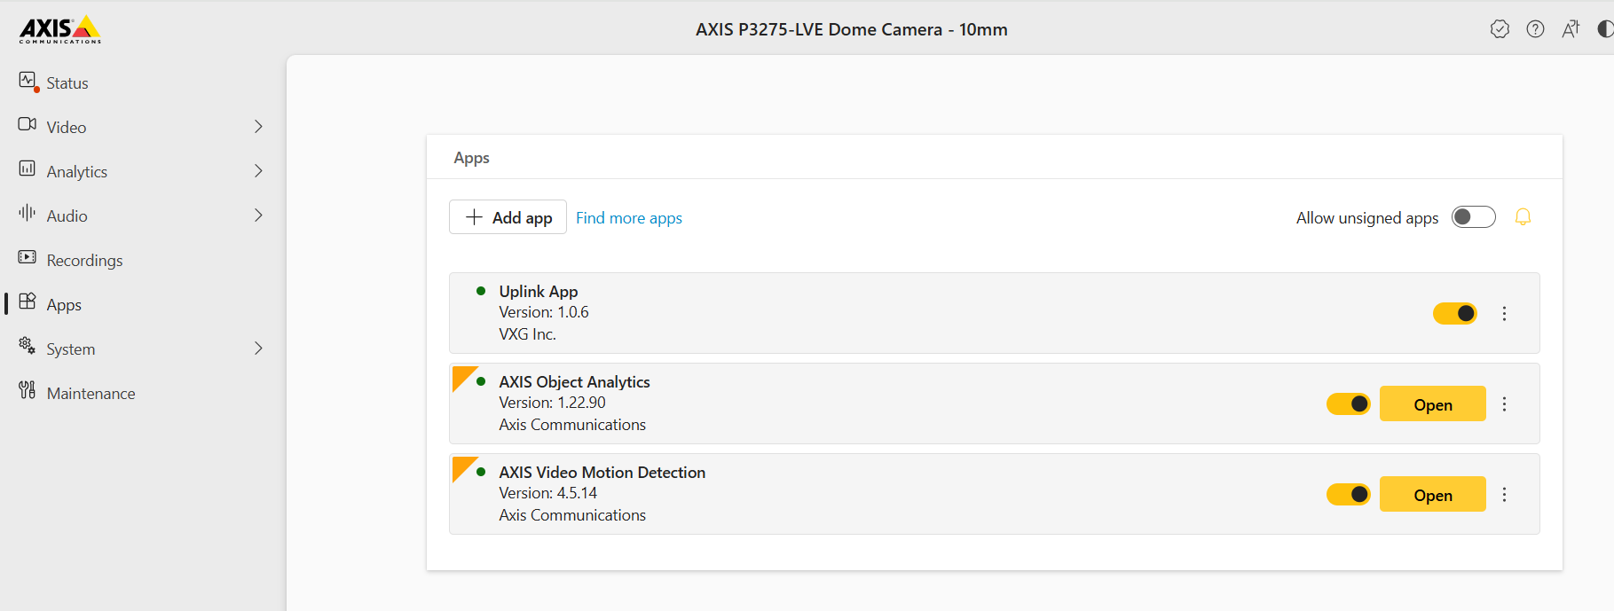Click the verification badge icon in header
This screenshot has width=1614, height=611.
tap(1500, 29)
